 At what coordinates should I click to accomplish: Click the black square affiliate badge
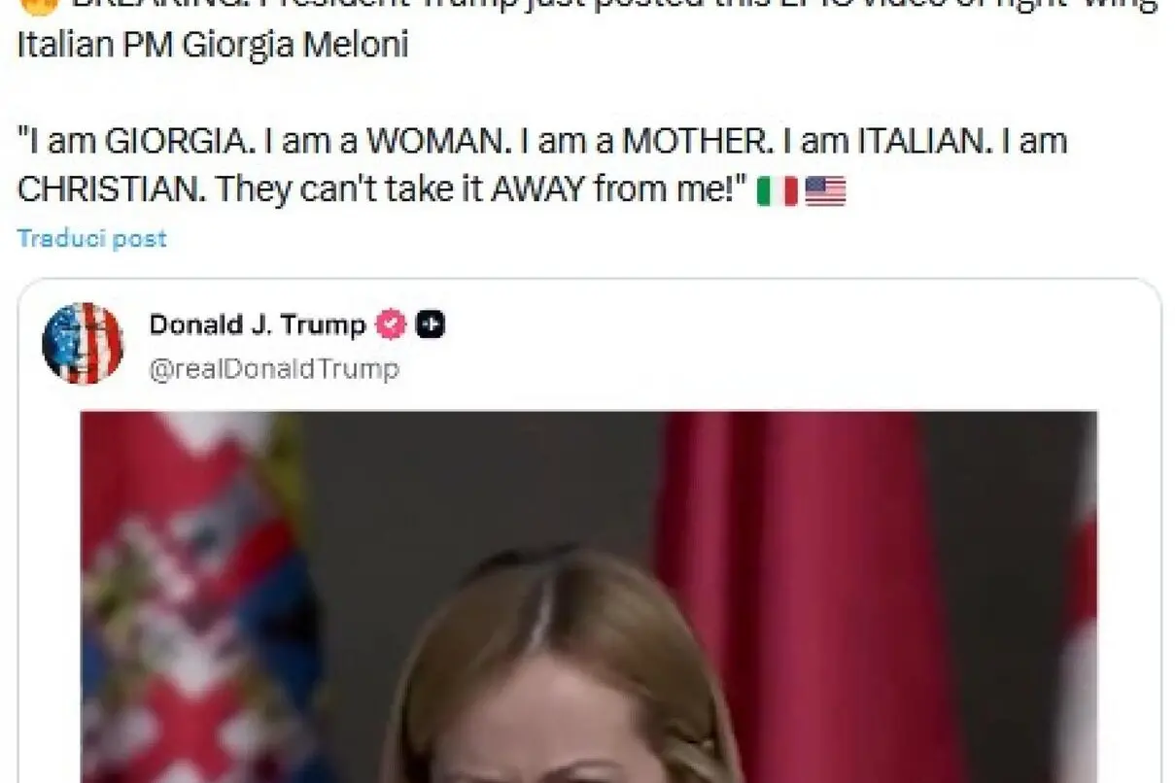(431, 325)
